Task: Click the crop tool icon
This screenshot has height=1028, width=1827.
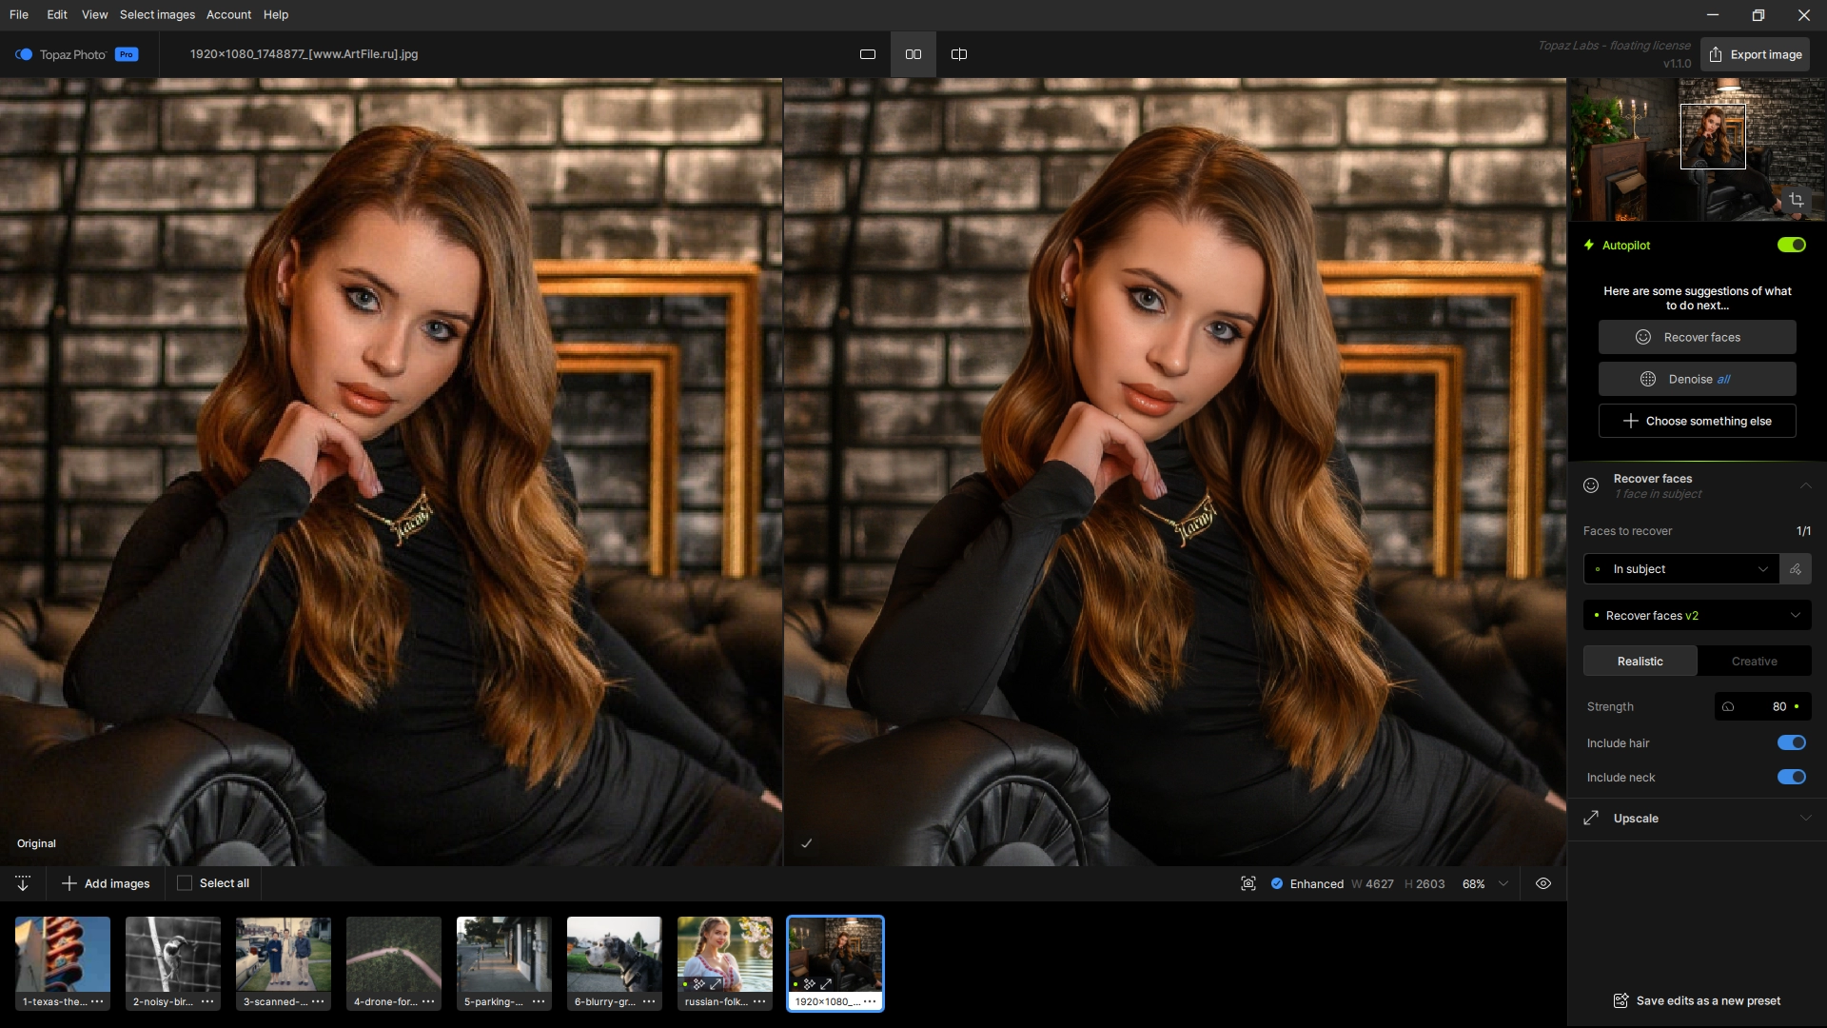Action: (1797, 200)
